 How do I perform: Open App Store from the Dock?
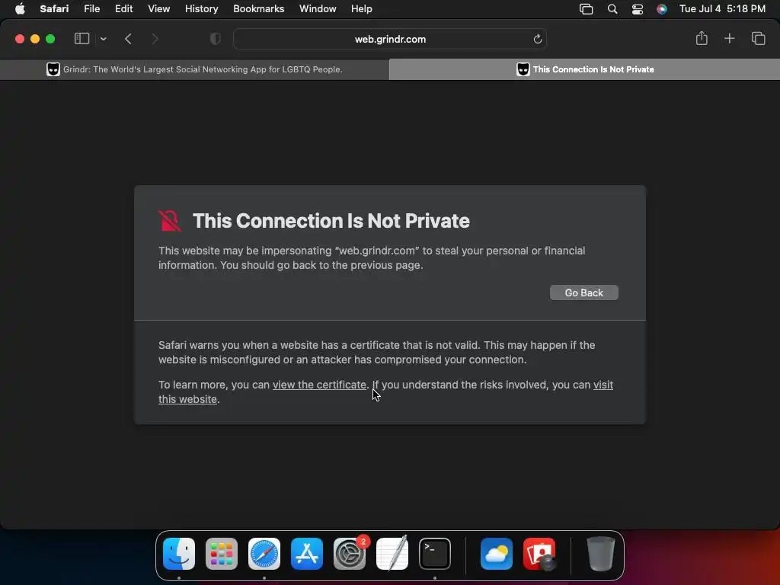(307, 554)
